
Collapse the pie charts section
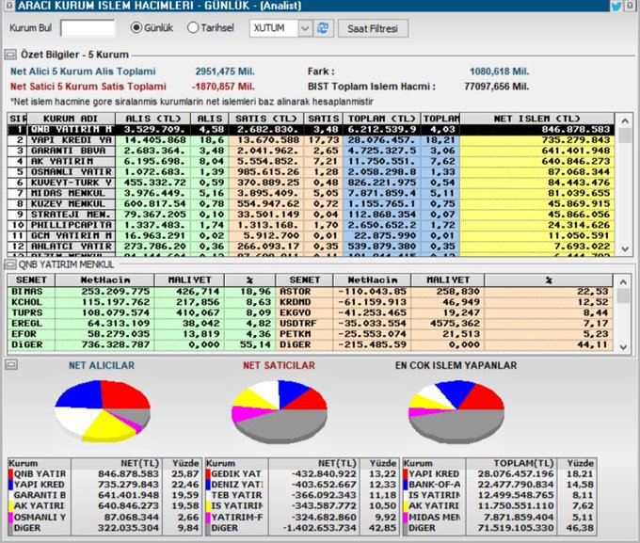point(11,364)
